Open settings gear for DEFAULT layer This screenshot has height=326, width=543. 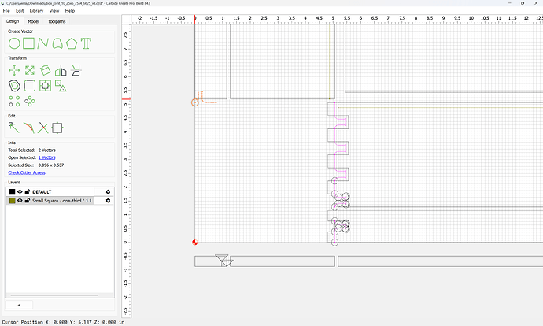point(108,191)
